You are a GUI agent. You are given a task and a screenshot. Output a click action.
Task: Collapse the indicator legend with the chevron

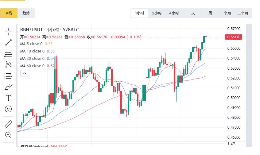coord(25,73)
